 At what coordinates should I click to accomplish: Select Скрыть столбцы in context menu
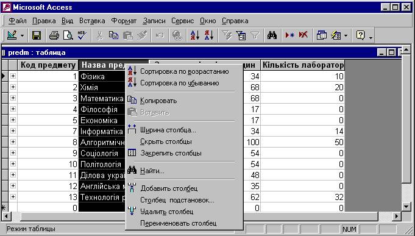coord(184,141)
